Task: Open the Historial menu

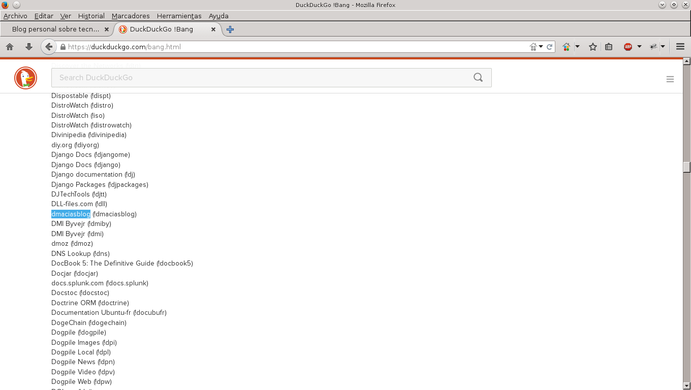Action: pos(91,16)
